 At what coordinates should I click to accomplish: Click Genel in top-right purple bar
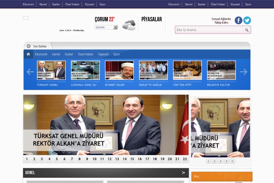pos(189,4)
